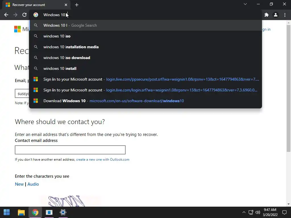Open the blue window app in taskbar
Image resolution: width=291 pixels, height=218 pixels.
tap(49, 212)
